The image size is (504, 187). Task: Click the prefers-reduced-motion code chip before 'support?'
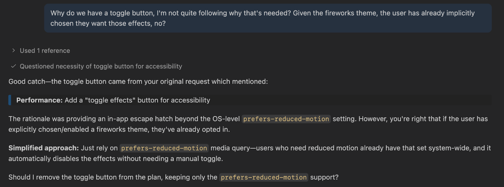[263, 177]
